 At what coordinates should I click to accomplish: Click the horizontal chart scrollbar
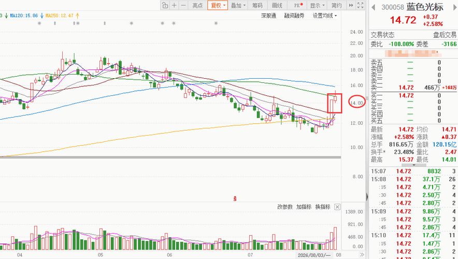pyautogui.click(x=170, y=157)
